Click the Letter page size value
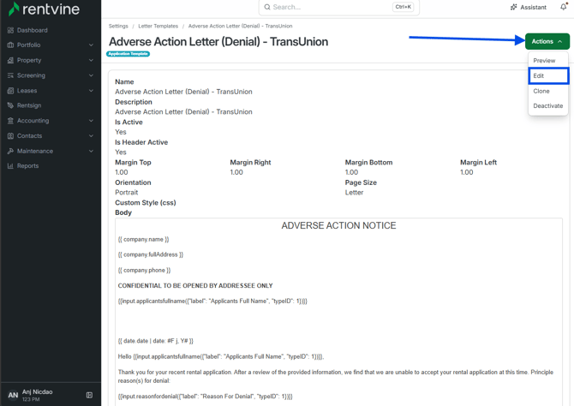Image resolution: width=574 pixels, height=406 pixels. pyautogui.click(x=354, y=192)
